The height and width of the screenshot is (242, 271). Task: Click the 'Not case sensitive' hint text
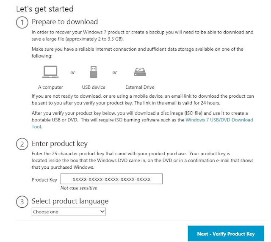[x=79, y=188]
